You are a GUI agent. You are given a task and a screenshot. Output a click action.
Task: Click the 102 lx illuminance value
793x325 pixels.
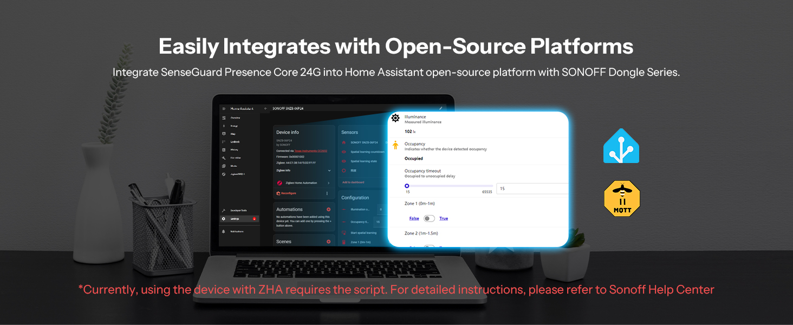[410, 132]
